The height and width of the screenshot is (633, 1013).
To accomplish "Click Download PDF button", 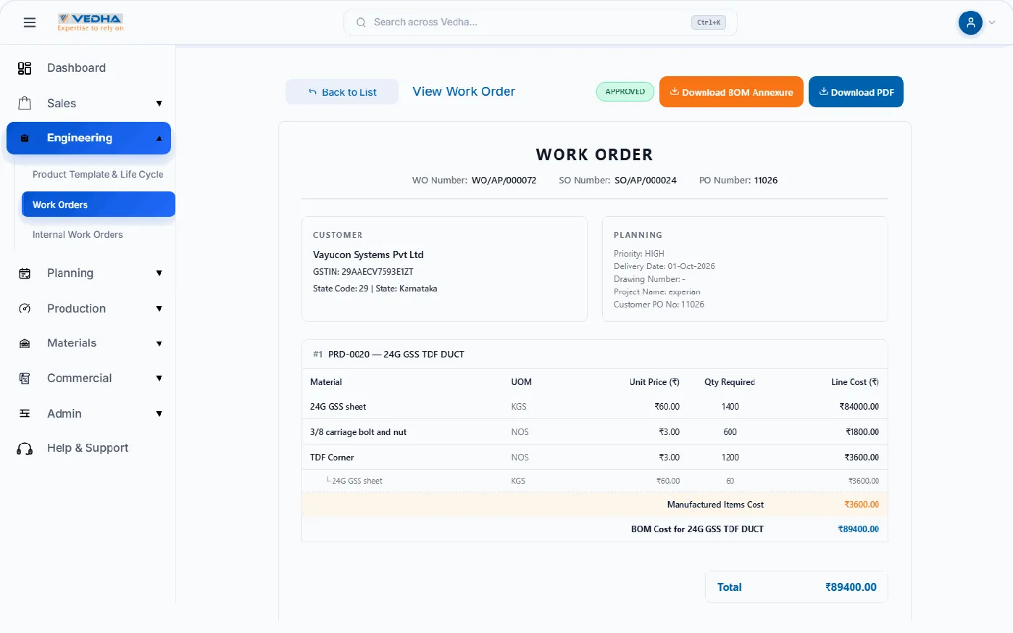I will pyautogui.click(x=856, y=92).
